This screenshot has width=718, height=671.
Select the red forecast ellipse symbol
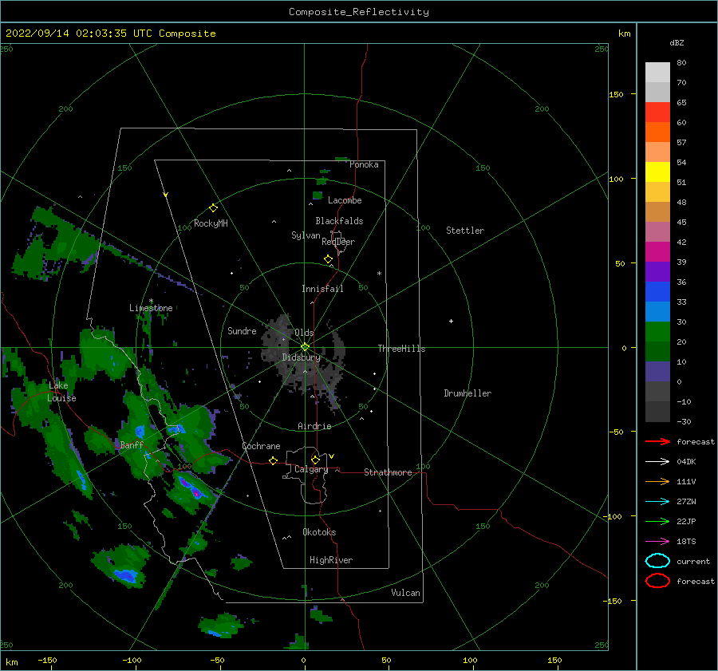pos(657,581)
